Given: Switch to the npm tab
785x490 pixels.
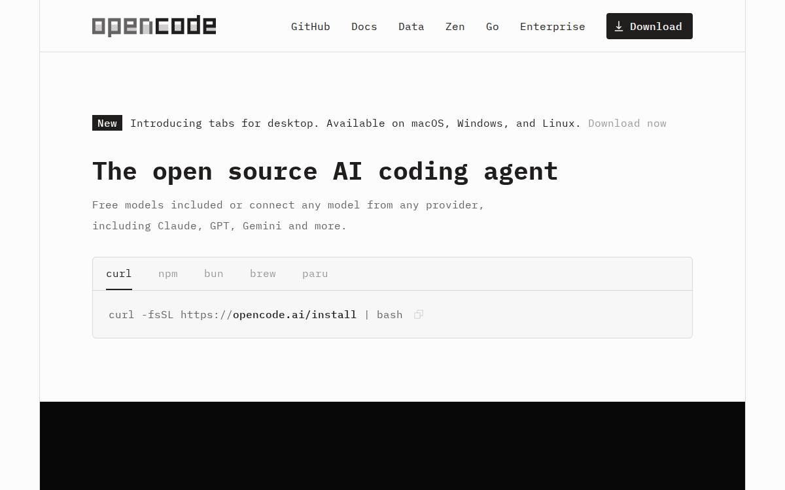Looking at the screenshot, I should (x=168, y=274).
